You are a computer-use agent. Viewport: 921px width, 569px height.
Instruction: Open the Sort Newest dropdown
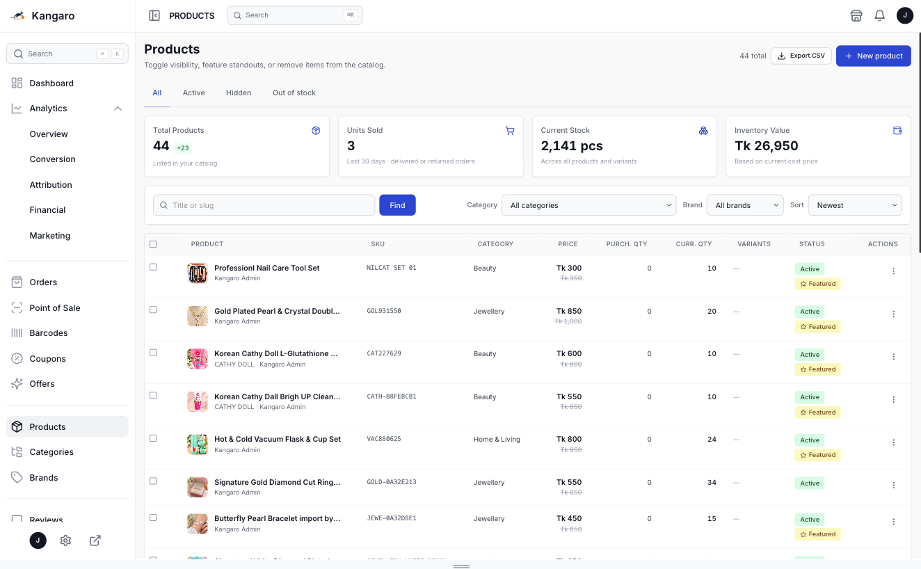(x=855, y=205)
